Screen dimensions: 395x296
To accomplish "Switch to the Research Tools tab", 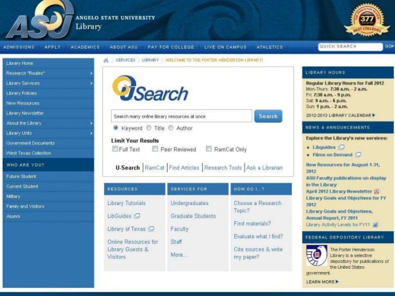I will pos(223,168).
